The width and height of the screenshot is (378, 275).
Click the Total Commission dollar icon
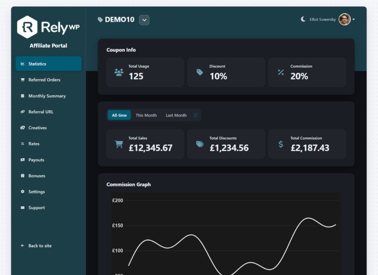[x=281, y=144]
